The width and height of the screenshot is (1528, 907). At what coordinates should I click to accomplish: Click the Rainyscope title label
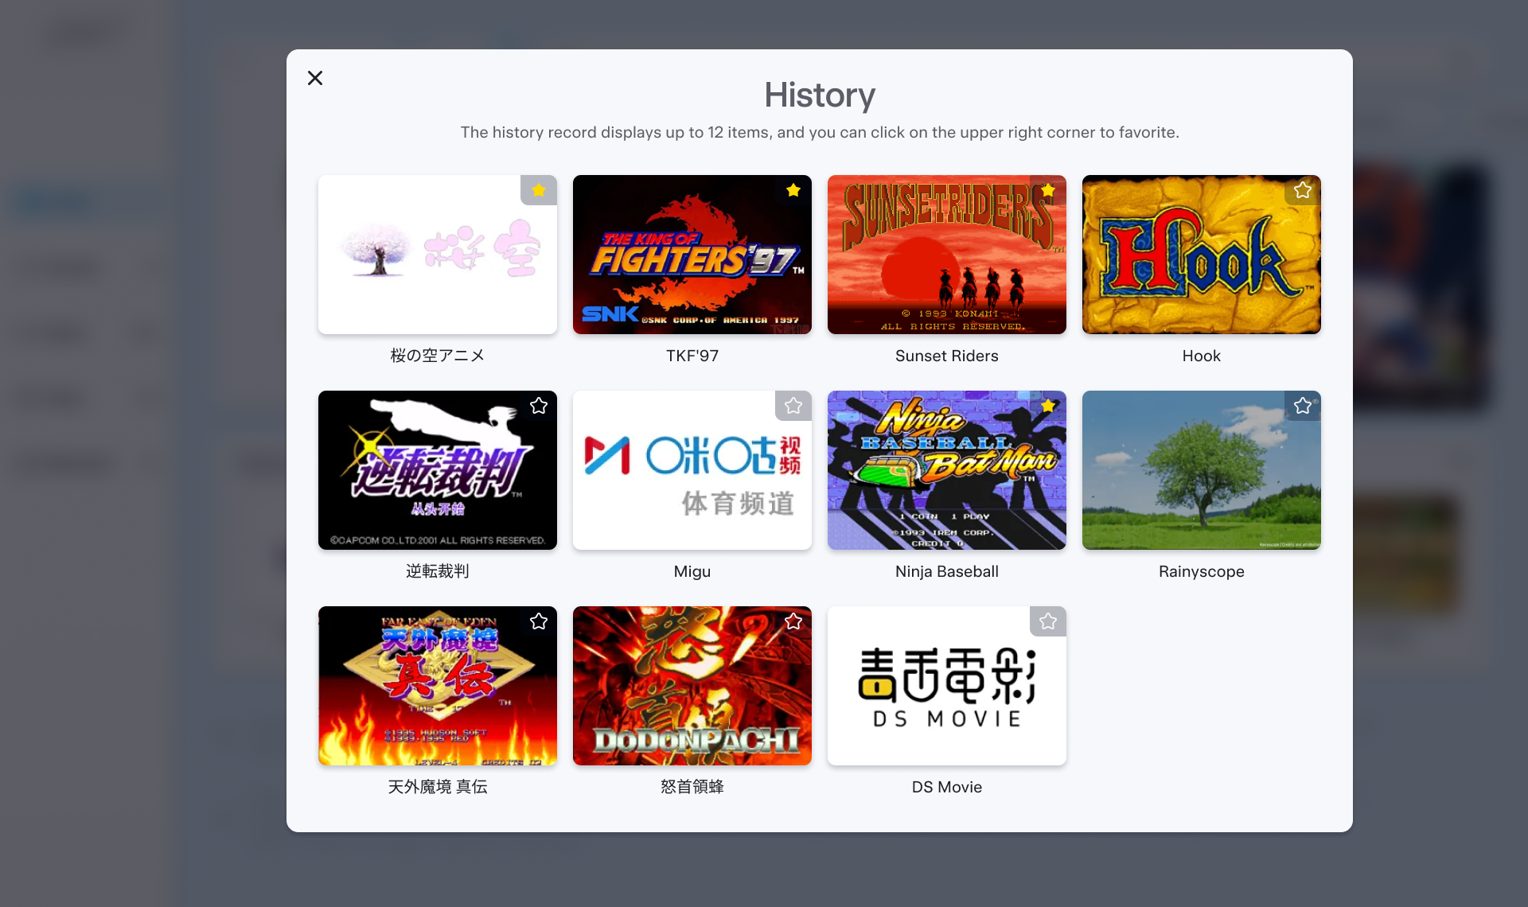coord(1202,571)
